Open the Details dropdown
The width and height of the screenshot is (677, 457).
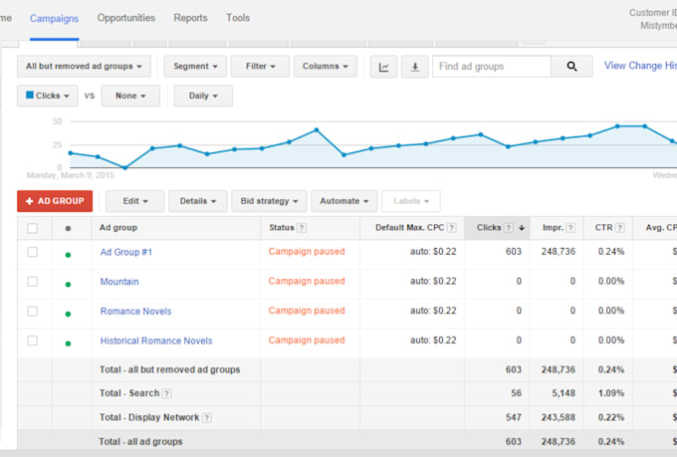[x=198, y=201]
